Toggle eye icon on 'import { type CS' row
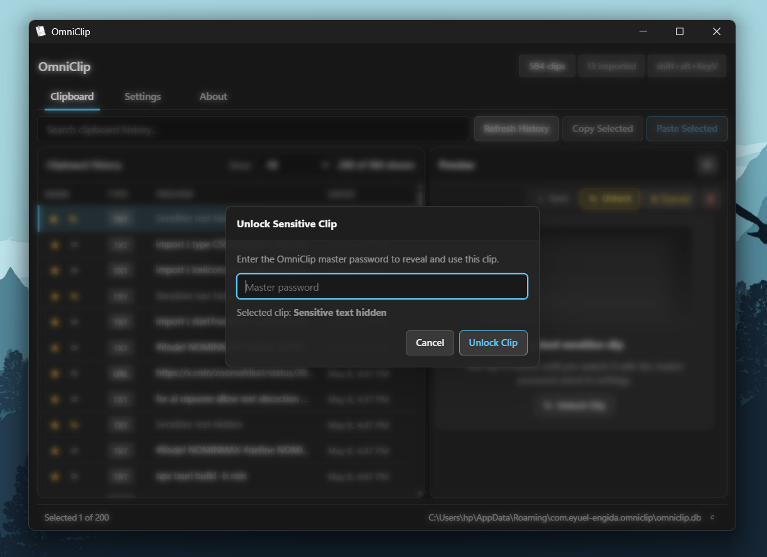The height and width of the screenshot is (557, 767). 74,244
